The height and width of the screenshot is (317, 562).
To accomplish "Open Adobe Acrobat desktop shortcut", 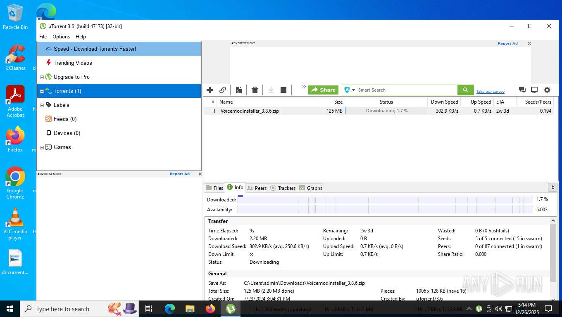I will pos(15,102).
